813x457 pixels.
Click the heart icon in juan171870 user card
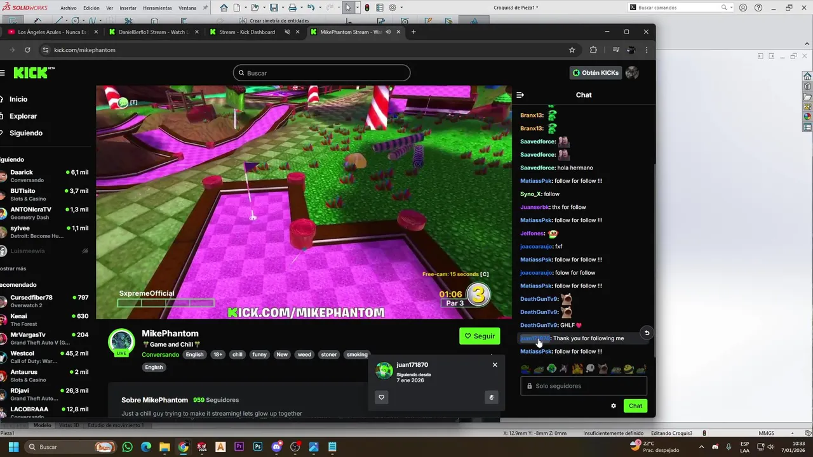pyautogui.click(x=382, y=397)
